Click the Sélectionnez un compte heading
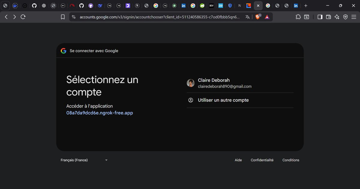Screen dimensions: 360x189 [102, 86]
